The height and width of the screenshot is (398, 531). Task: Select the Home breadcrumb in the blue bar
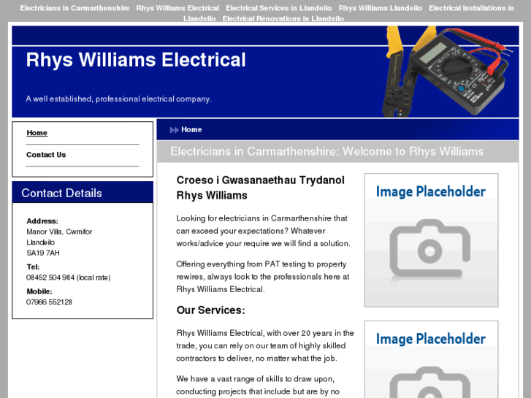click(191, 130)
